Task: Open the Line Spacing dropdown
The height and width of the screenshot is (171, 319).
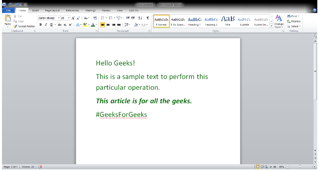Action: tap(127, 25)
